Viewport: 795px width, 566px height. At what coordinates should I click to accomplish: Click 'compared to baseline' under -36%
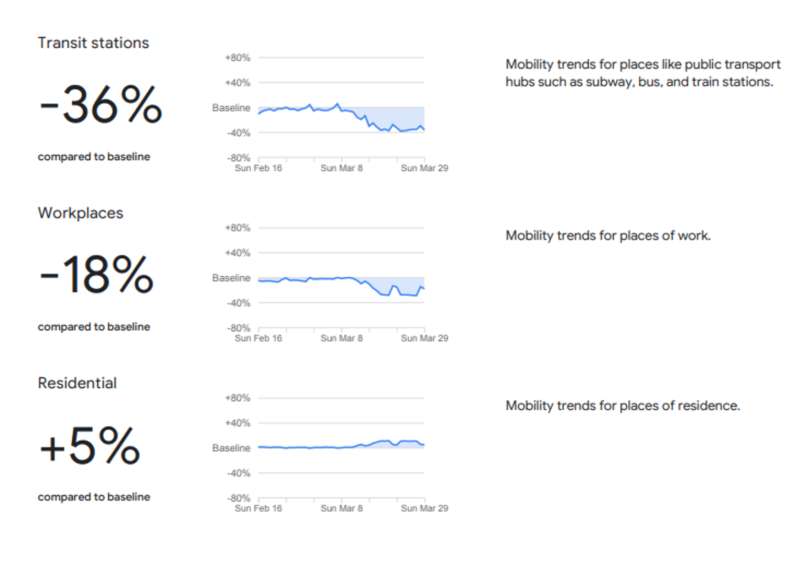tap(94, 157)
